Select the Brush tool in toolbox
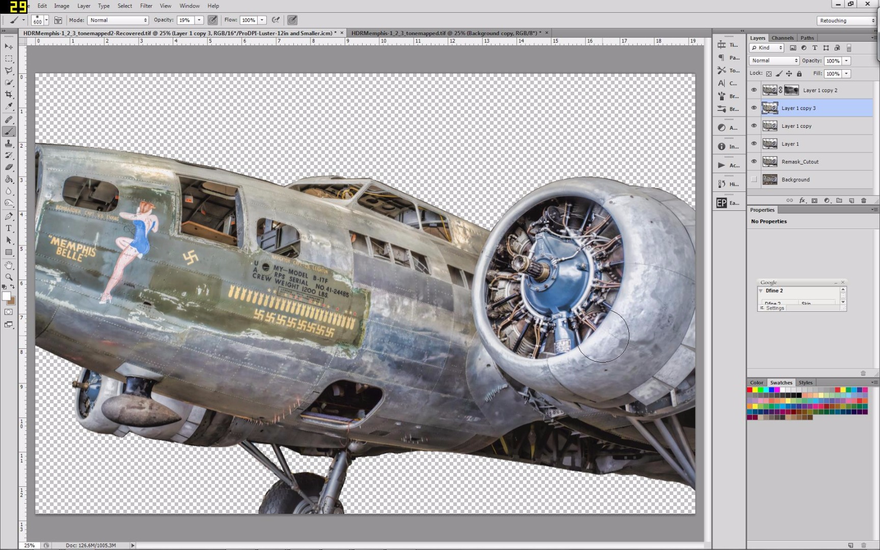Screen dimensions: 880x550 [x=9, y=132]
